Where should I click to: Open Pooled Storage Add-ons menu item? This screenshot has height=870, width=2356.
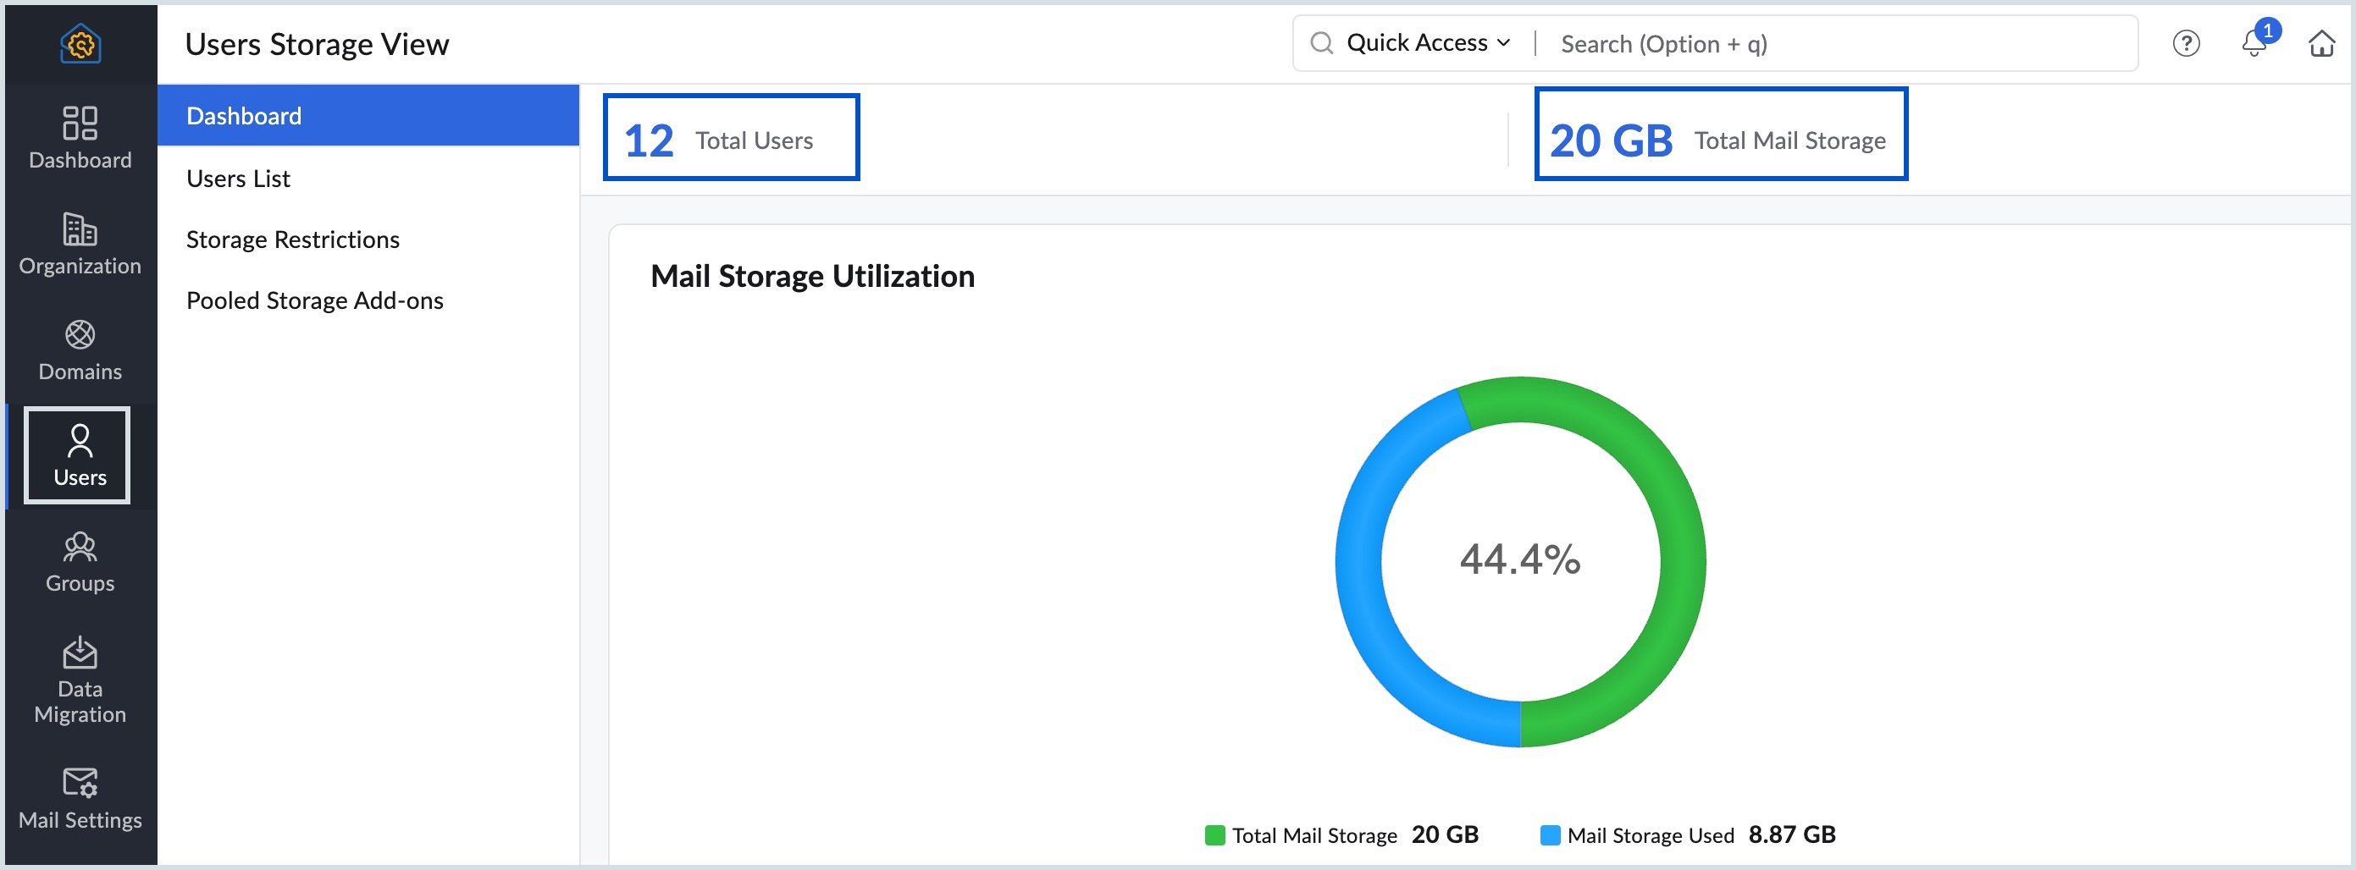point(315,300)
